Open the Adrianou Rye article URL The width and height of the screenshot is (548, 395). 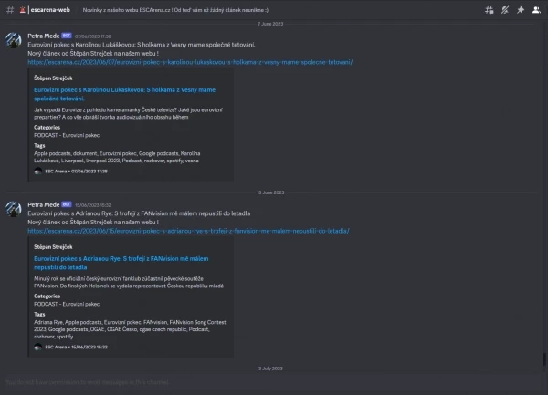[x=188, y=231]
